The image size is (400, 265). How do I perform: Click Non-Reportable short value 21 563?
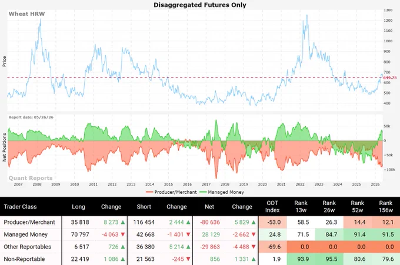(x=145, y=259)
